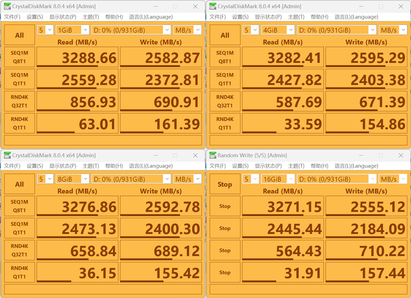Open the 帮助(H) Help menu in the 8GiB window

point(114,166)
